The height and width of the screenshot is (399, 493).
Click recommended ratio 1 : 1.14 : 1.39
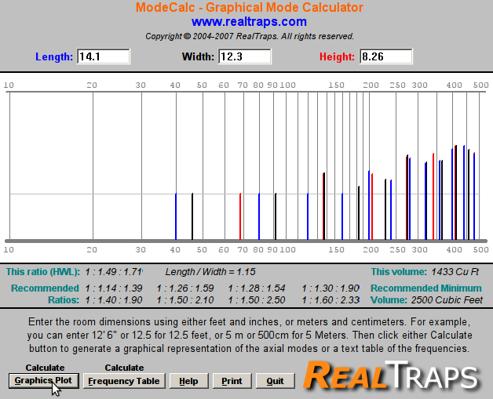[x=114, y=288]
